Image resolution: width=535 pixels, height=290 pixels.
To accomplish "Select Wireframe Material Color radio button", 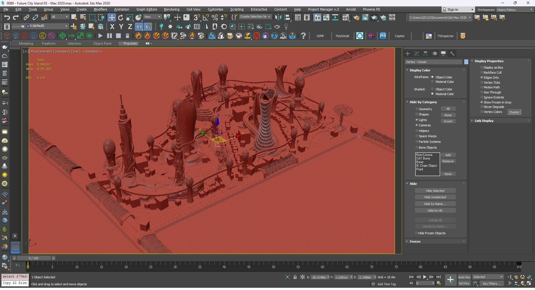I will tap(432, 82).
